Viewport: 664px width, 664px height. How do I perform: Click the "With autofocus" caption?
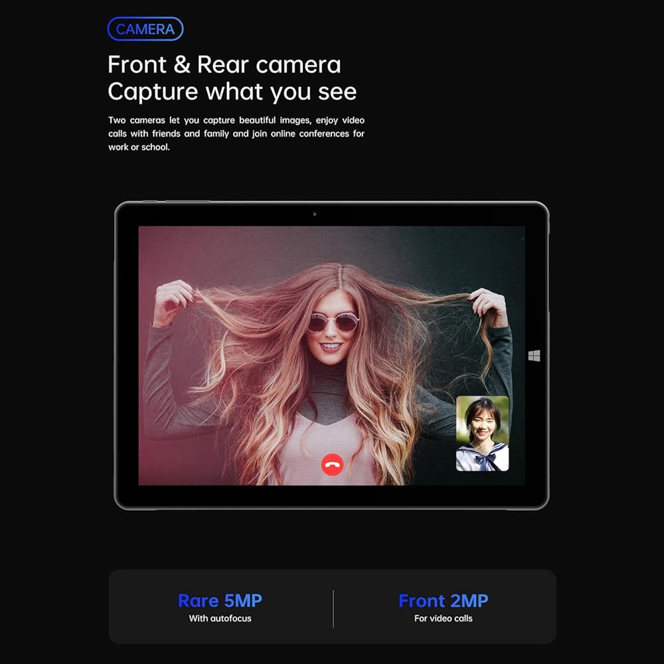click(x=220, y=619)
